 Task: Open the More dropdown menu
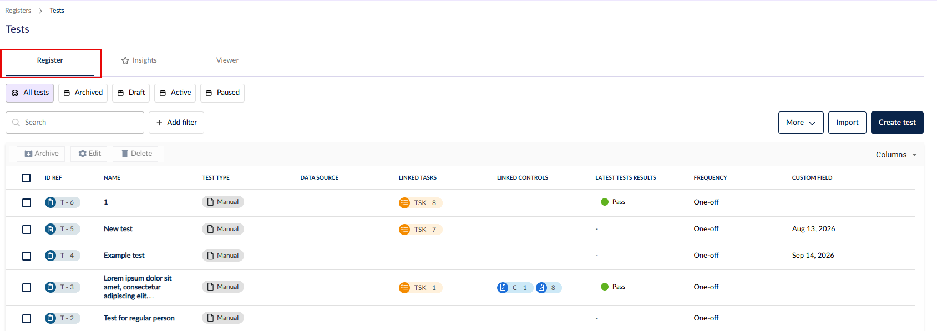801,123
